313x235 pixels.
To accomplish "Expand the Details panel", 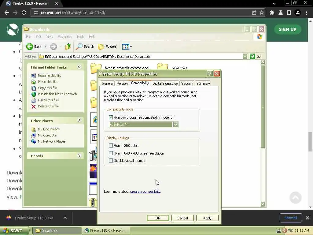I will [79, 156].
